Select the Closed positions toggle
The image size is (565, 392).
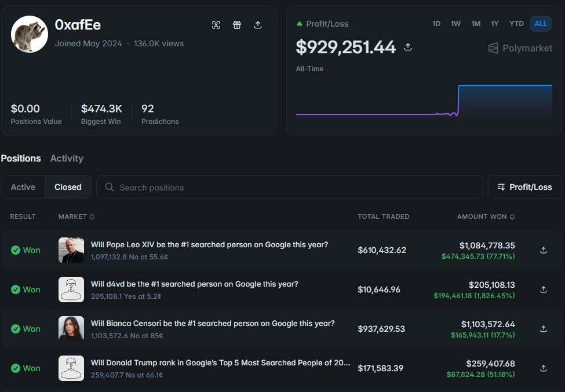68,187
